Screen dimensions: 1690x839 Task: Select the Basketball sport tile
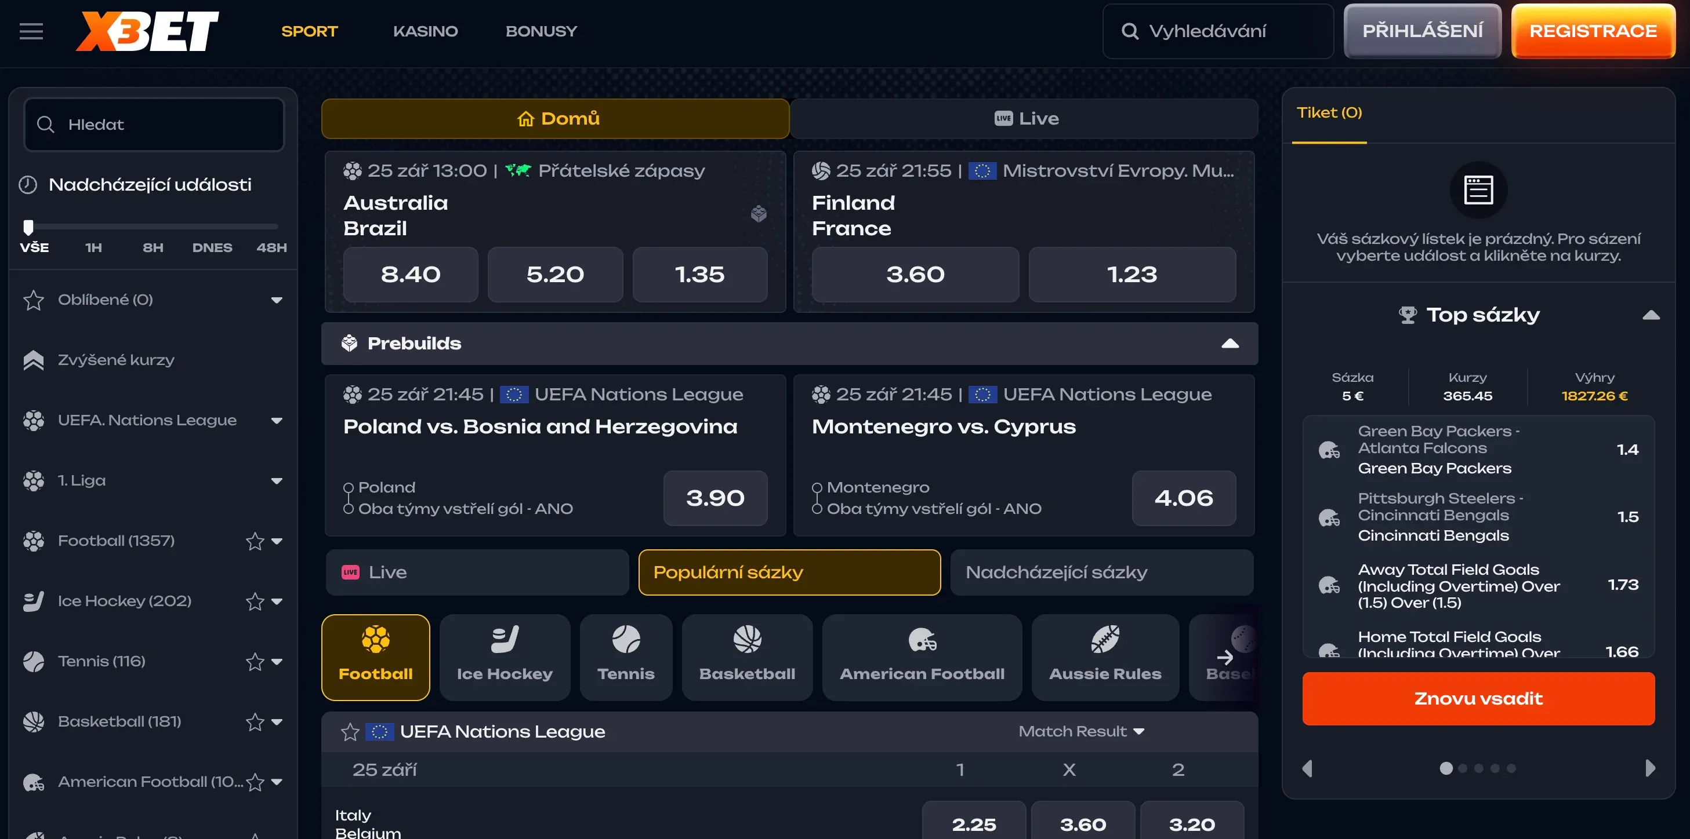[x=746, y=658]
